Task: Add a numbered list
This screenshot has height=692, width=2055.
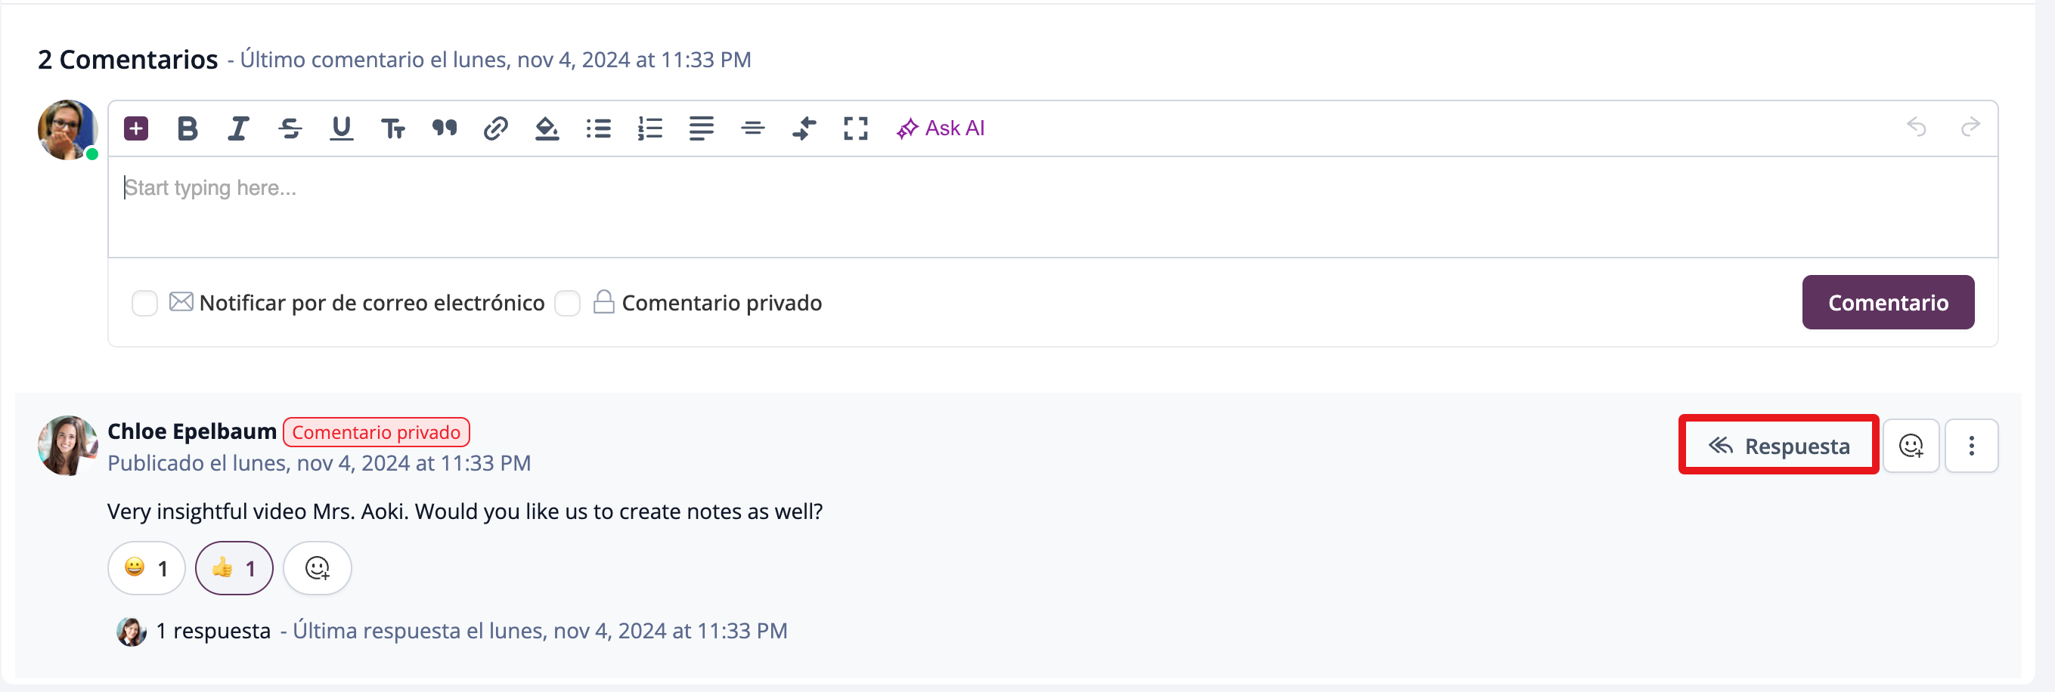Action: point(650,128)
